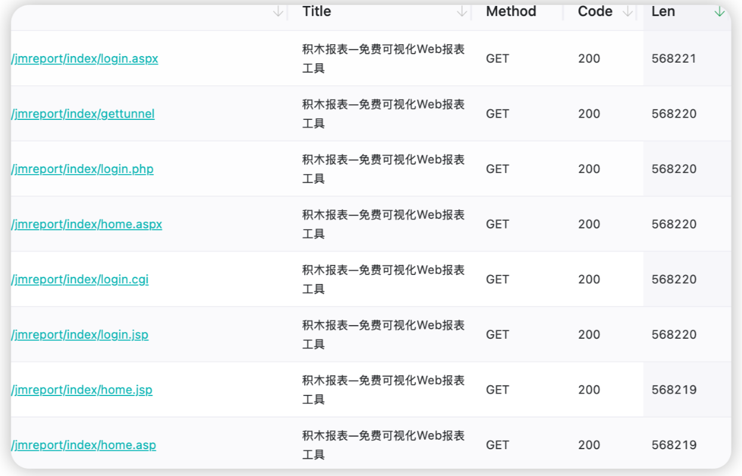This screenshot has height=476, width=742.
Task: Sort by the Len column green arrow
Action: pyautogui.click(x=719, y=11)
